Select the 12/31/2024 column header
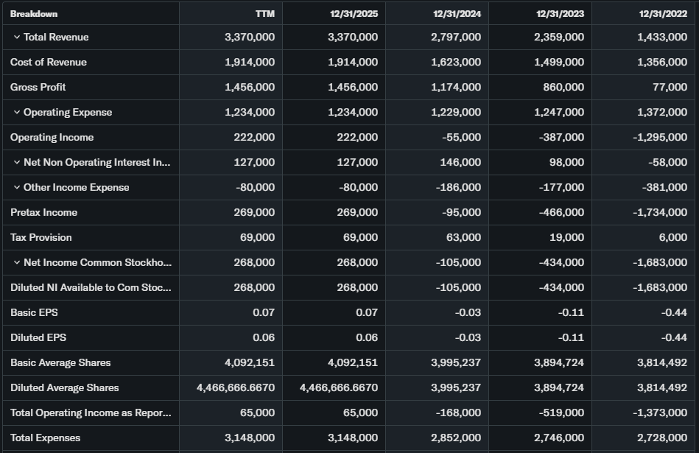The width and height of the screenshot is (699, 453). tap(457, 14)
